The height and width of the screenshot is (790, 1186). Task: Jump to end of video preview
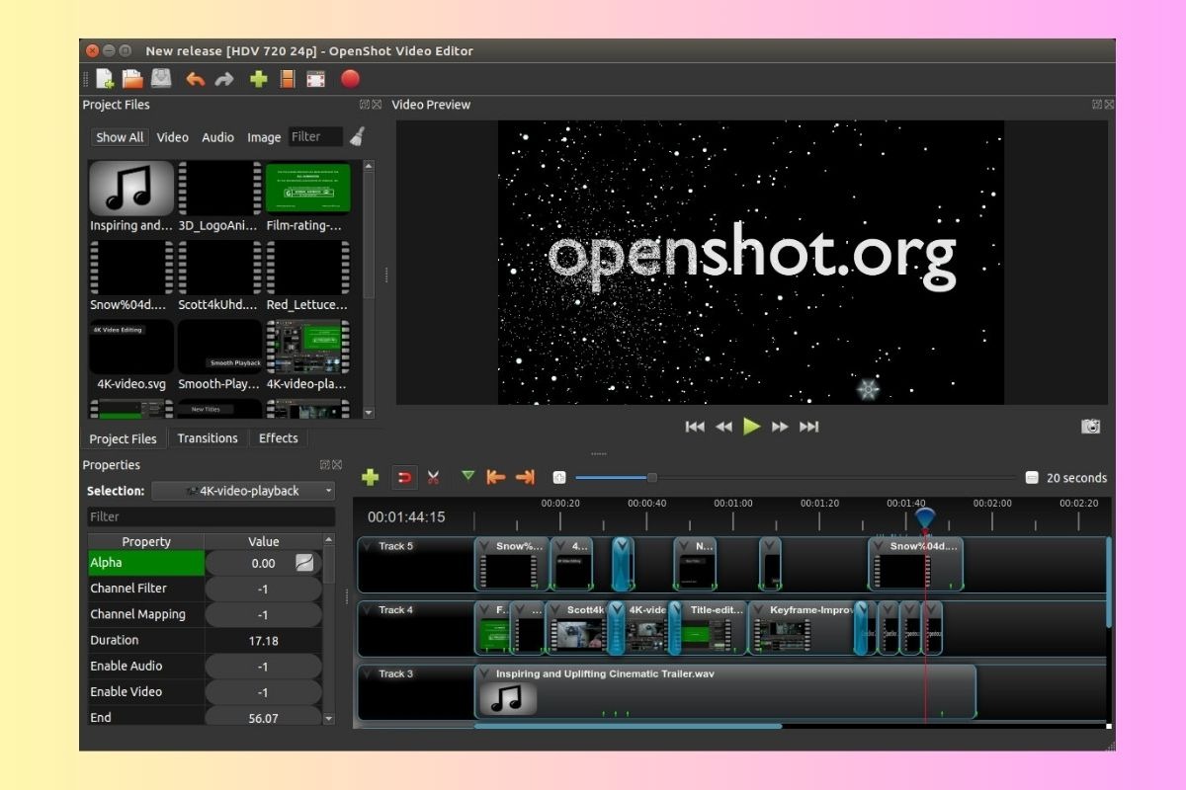pyautogui.click(x=808, y=427)
